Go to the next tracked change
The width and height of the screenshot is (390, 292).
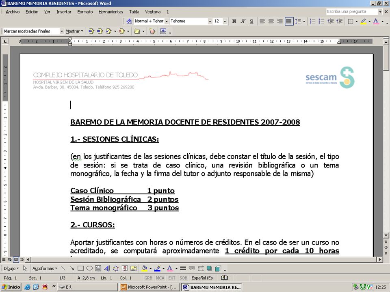coord(100,31)
